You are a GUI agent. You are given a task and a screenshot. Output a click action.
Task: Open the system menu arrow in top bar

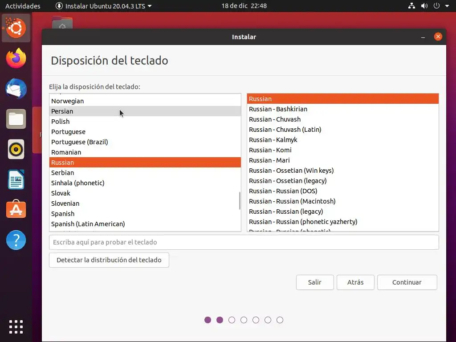point(447,6)
